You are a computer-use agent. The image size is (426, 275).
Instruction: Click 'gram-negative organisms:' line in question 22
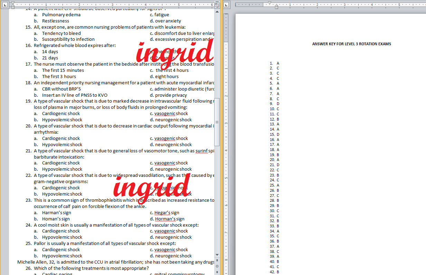[61, 181]
